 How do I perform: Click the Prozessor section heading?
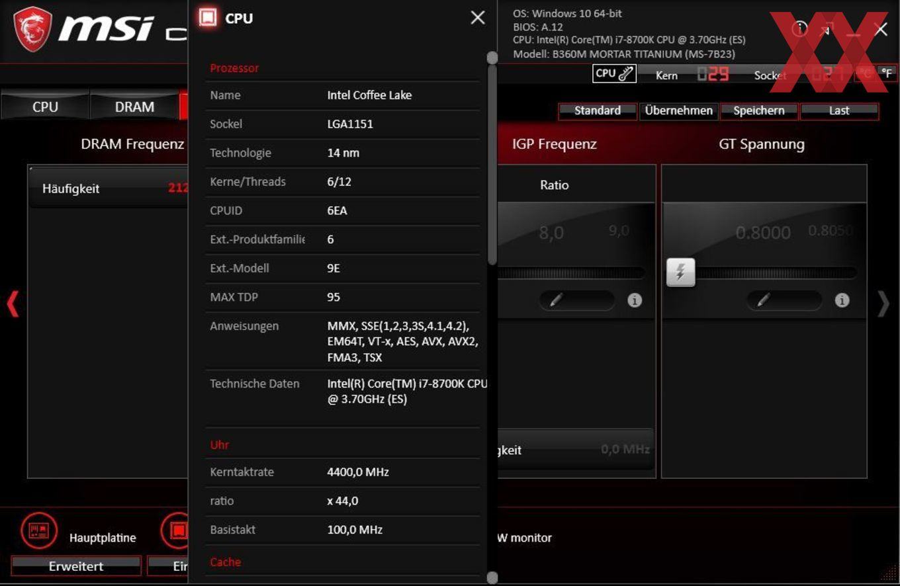click(x=234, y=68)
